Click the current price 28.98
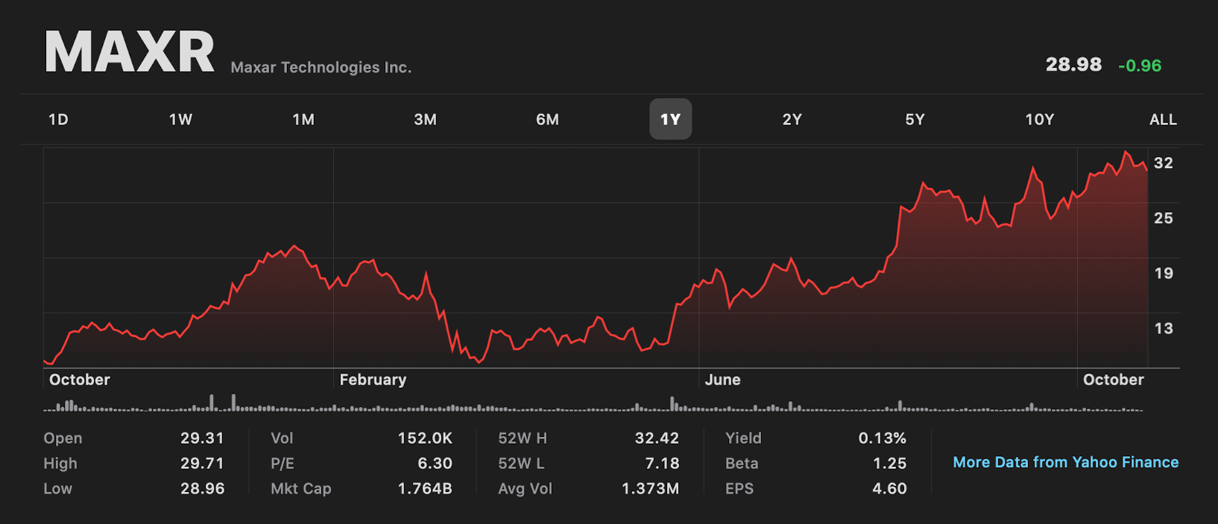This screenshot has width=1218, height=524. [x=1073, y=65]
